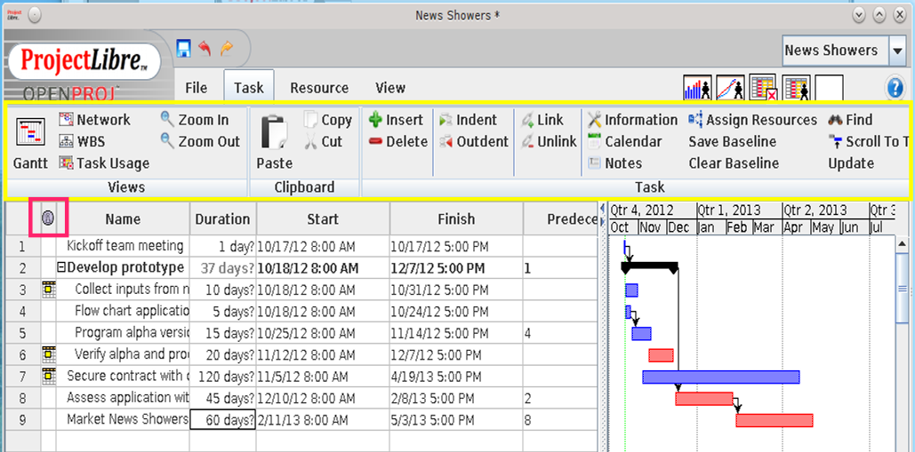Click the 4/19/13 5:00 PM finish cell

pos(456,377)
